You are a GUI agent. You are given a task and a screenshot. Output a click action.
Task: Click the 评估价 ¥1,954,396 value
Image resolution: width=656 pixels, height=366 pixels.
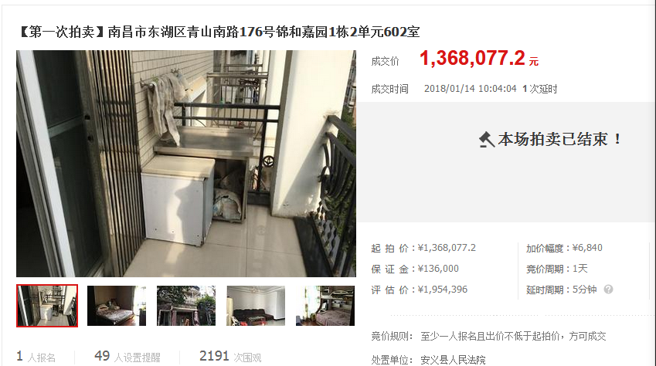click(x=443, y=290)
